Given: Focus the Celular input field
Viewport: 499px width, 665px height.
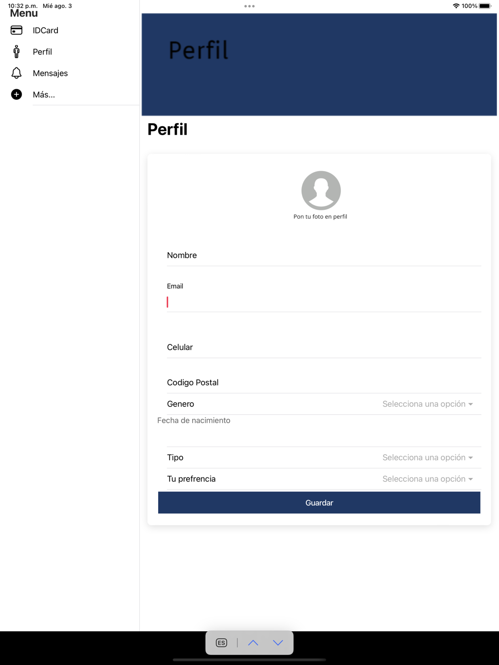Looking at the screenshot, I should (x=324, y=347).
